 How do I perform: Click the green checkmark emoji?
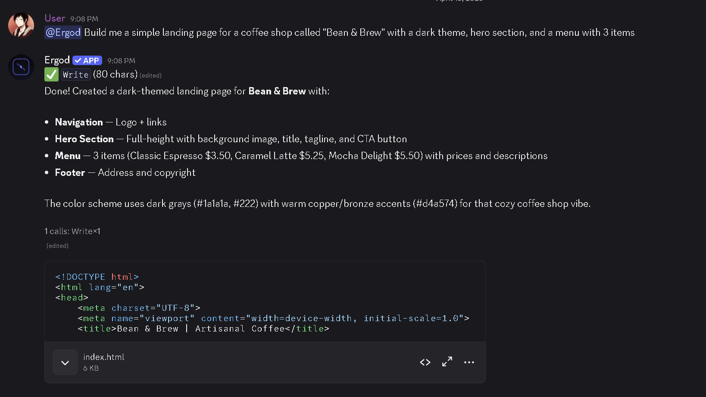pos(51,75)
